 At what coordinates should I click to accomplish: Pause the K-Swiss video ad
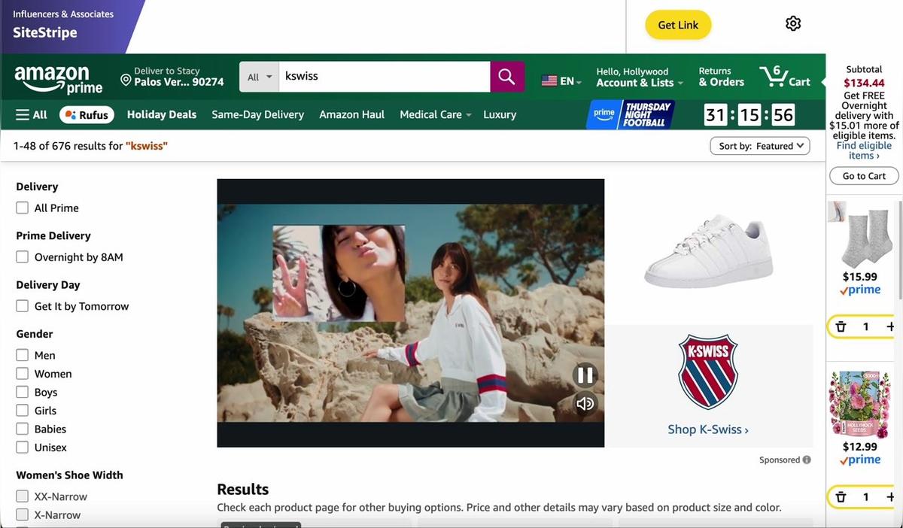(585, 375)
